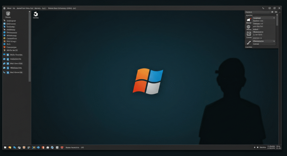Close the small right-side floating panel
Screen dimensions: 287x156
coord(276,12)
